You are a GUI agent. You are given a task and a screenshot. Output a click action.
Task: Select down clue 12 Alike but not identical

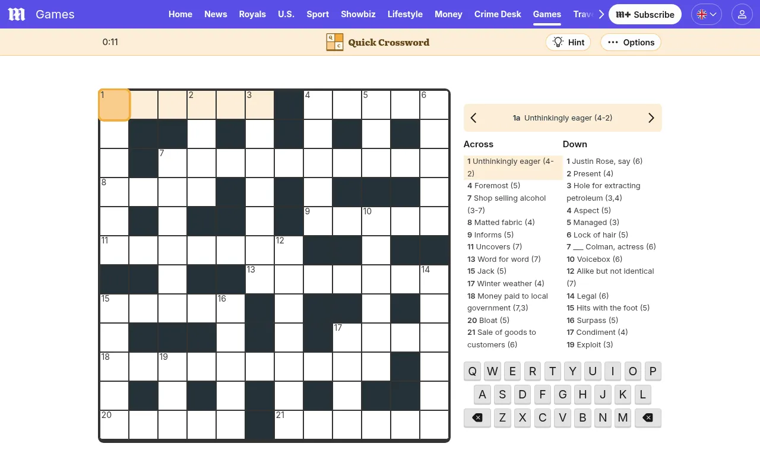coord(612,277)
